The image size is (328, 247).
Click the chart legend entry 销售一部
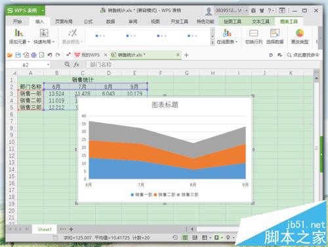[x=141, y=194]
